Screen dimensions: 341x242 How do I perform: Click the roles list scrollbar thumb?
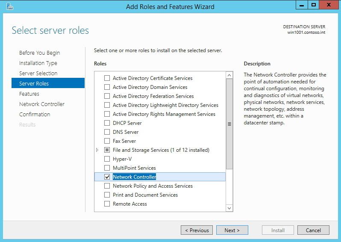229,124
